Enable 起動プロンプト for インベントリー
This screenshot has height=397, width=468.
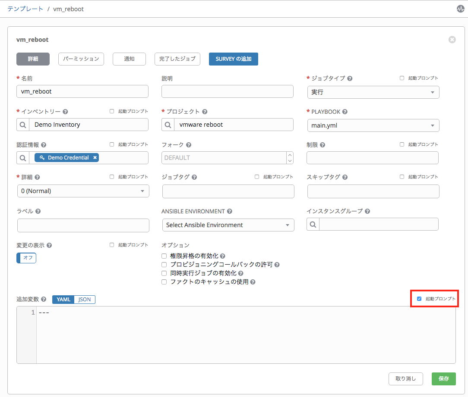(x=112, y=111)
